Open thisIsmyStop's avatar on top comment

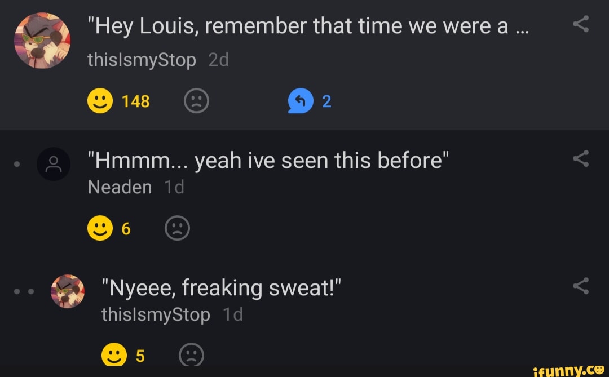[42, 41]
